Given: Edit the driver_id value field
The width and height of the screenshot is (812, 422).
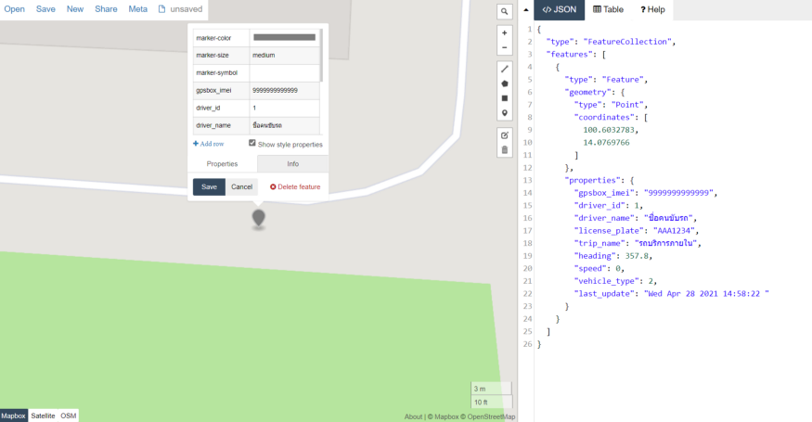Looking at the screenshot, I should [x=284, y=108].
